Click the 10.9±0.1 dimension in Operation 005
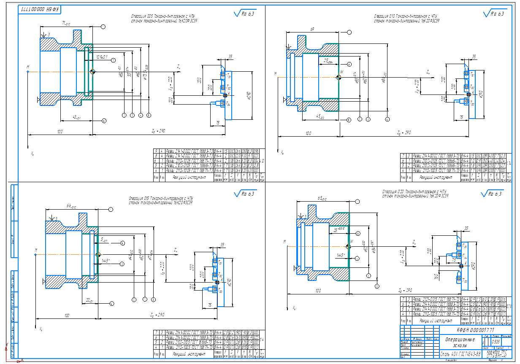The height and width of the screenshot is (364, 520). point(102,56)
